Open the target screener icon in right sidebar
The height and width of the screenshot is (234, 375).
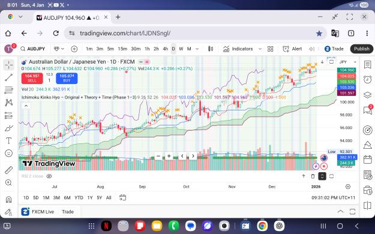368,130
